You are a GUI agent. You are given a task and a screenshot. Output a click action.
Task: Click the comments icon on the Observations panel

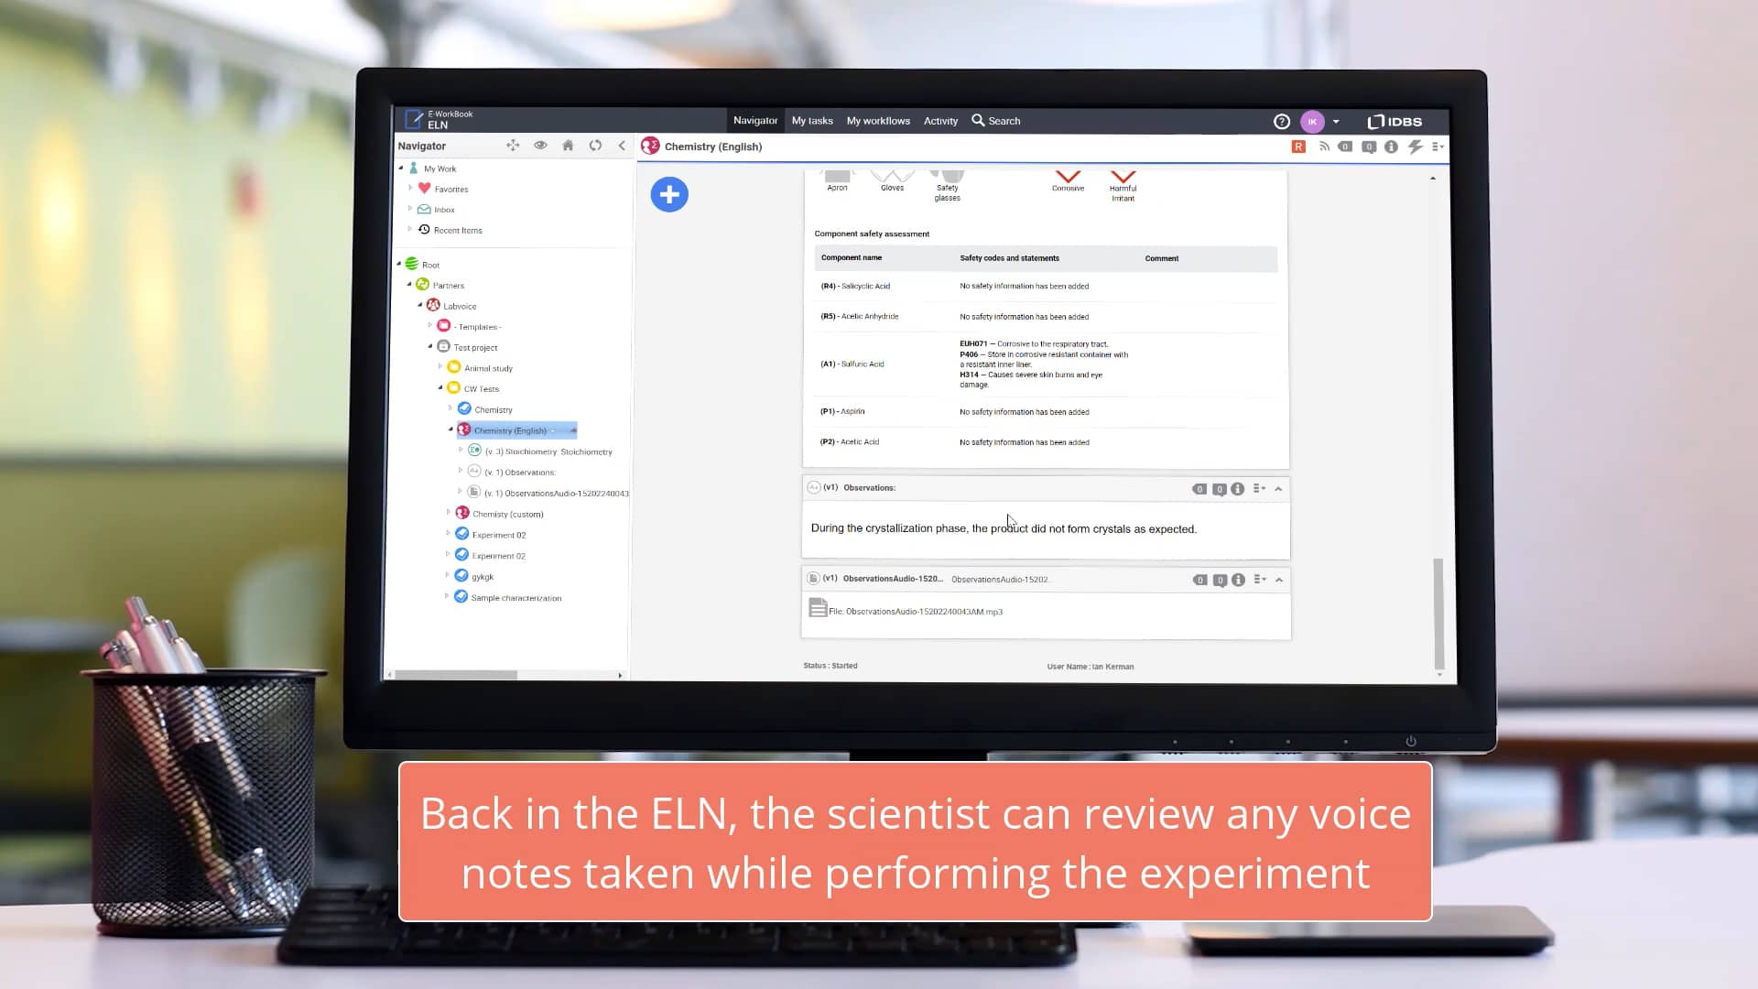point(1219,488)
